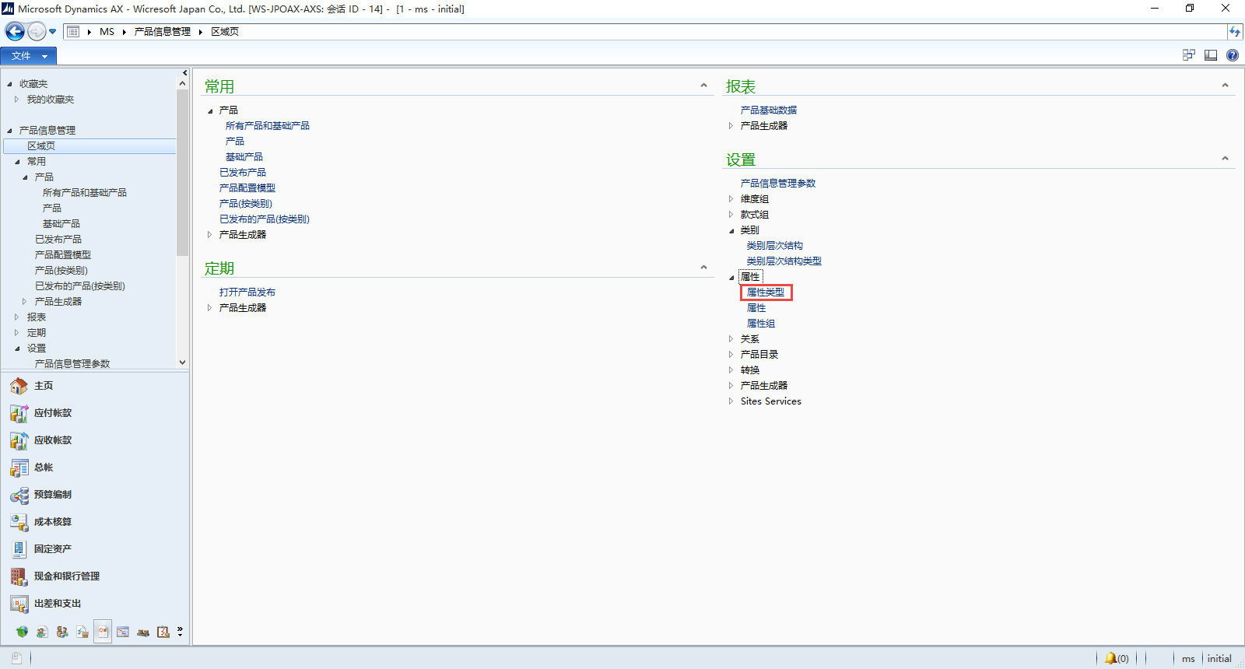Show more module buttons via chevron
This screenshot has height=669, width=1245.
coord(180,632)
